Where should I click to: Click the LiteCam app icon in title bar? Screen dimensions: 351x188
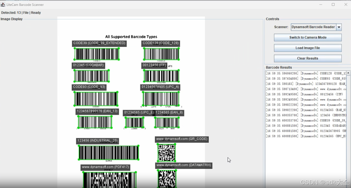click(x=3, y=5)
